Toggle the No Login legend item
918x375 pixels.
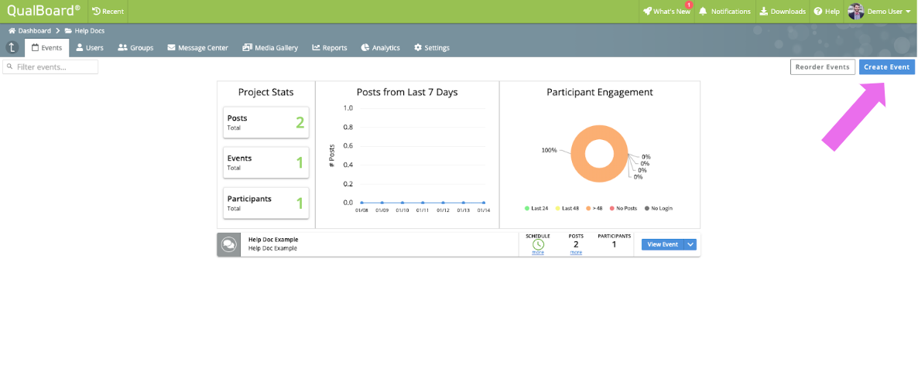659,208
